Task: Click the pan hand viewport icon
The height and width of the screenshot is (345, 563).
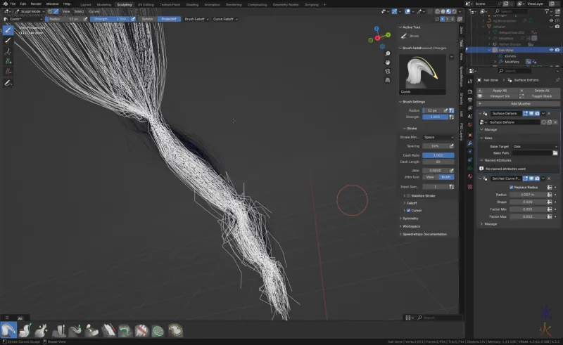Action: coord(388,63)
